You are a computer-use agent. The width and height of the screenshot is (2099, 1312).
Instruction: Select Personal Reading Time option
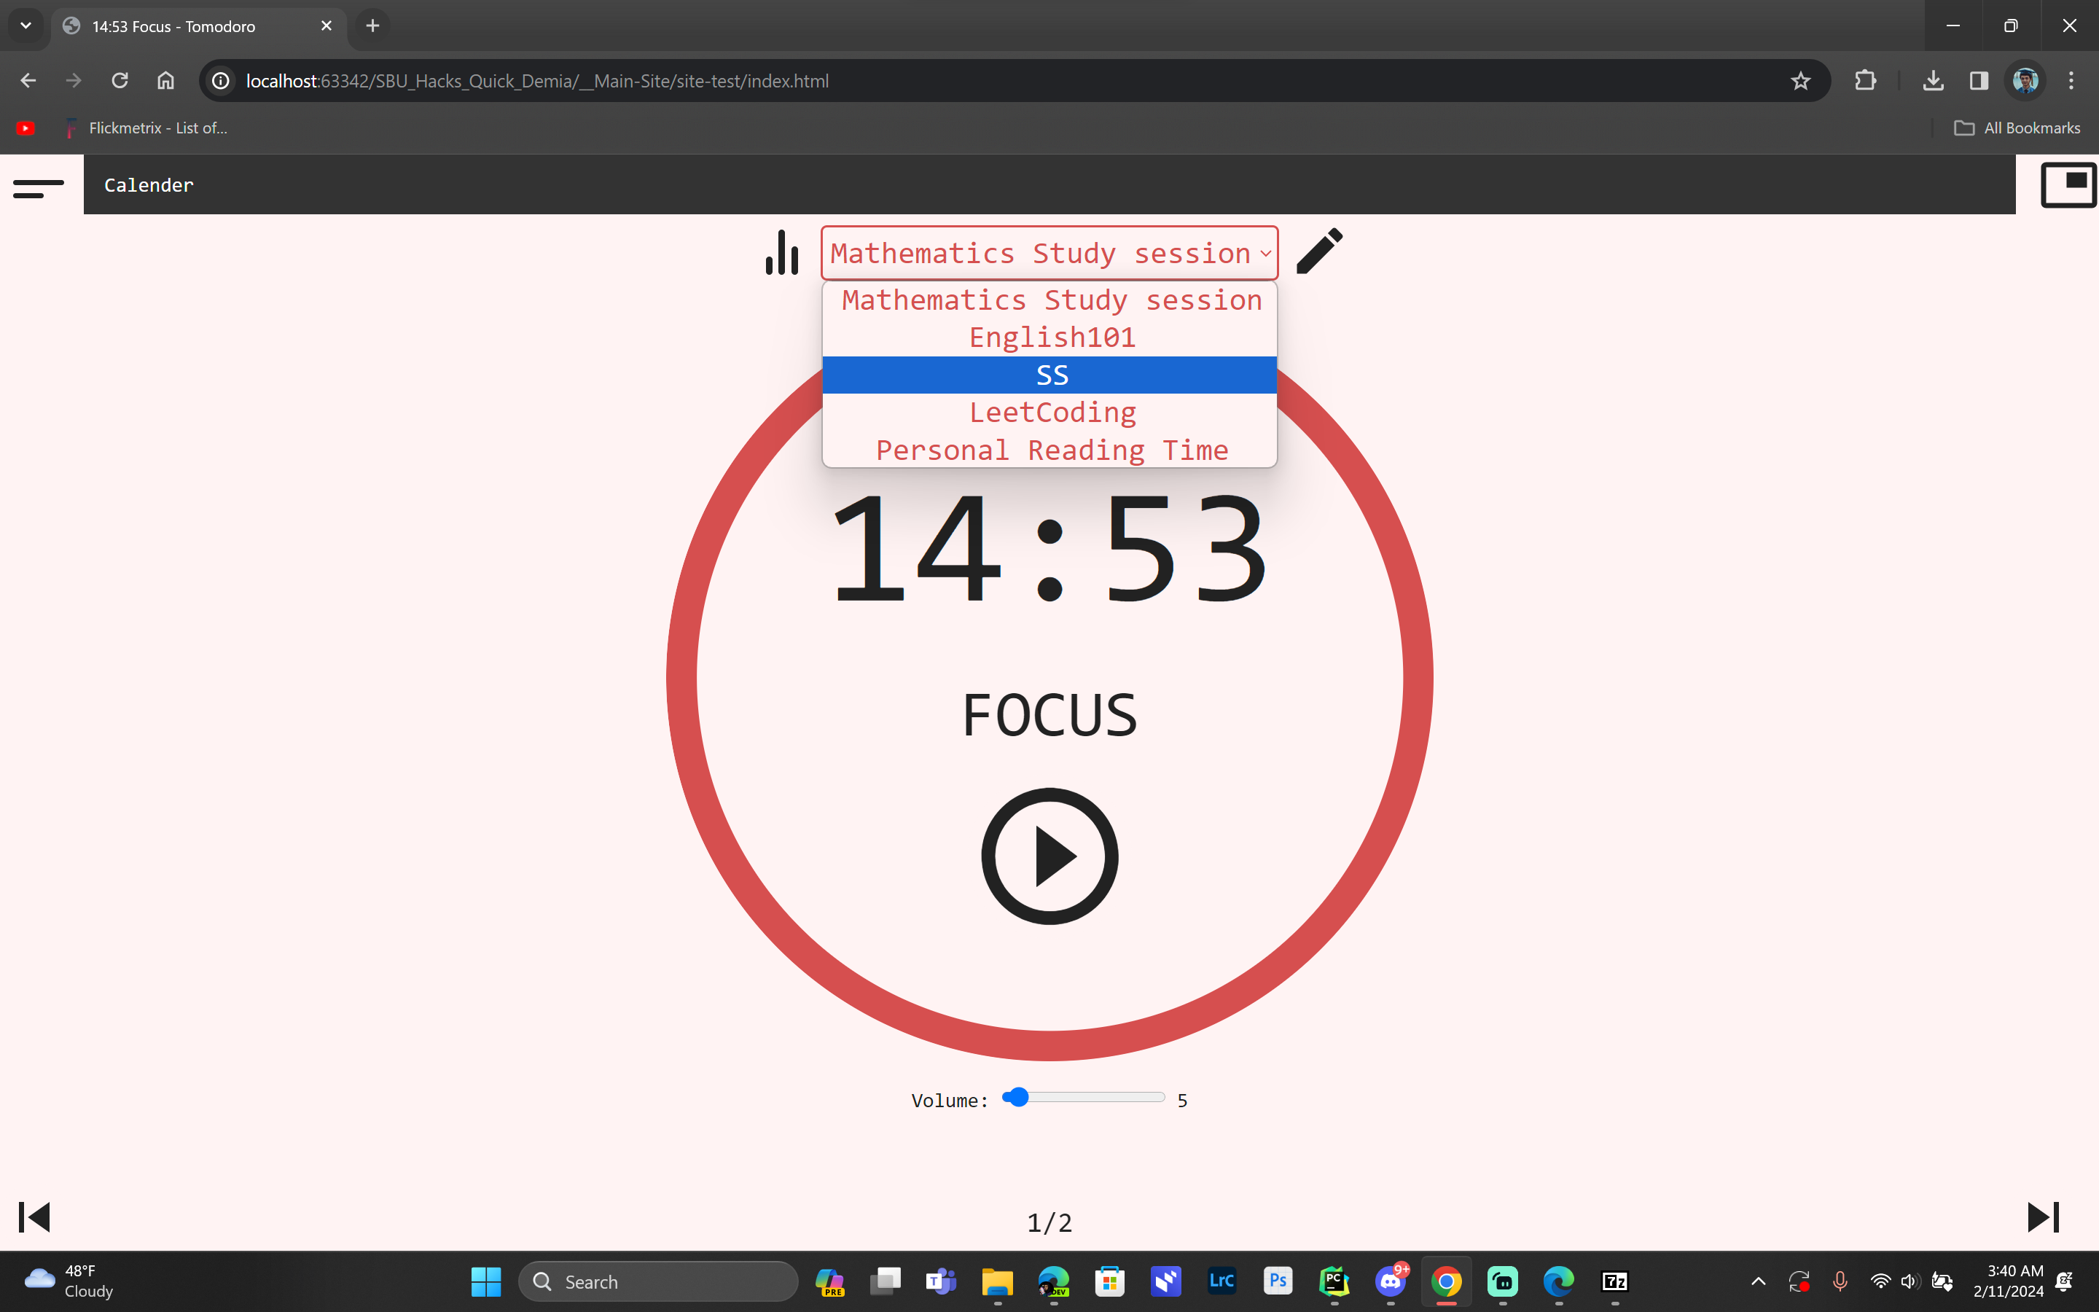1051,450
